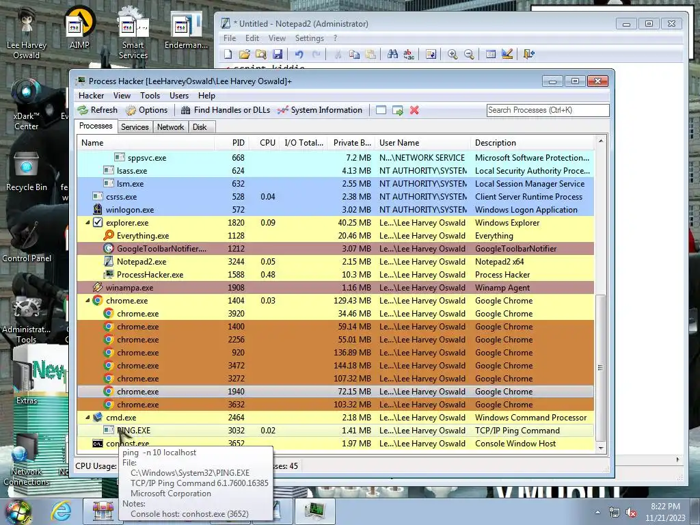The height and width of the screenshot is (525, 700).
Task: Switch to the Services tab
Action: click(x=135, y=127)
